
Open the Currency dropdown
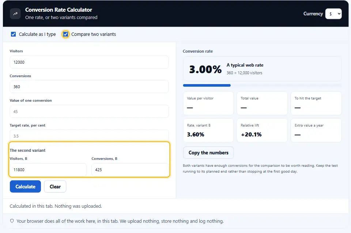(x=333, y=14)
